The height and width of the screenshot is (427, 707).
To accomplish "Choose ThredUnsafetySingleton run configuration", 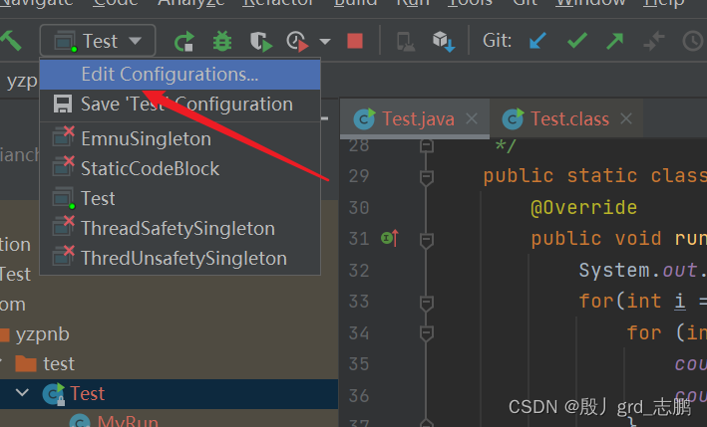I will pyautogui.click(x=179, y=258).
